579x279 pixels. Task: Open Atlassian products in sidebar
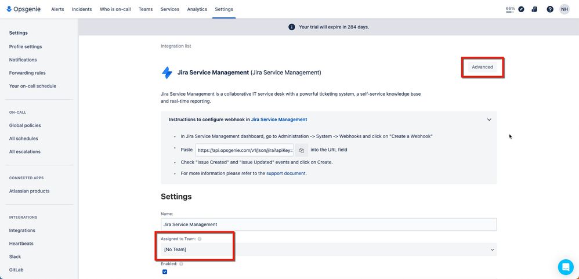tap(29, 191)
